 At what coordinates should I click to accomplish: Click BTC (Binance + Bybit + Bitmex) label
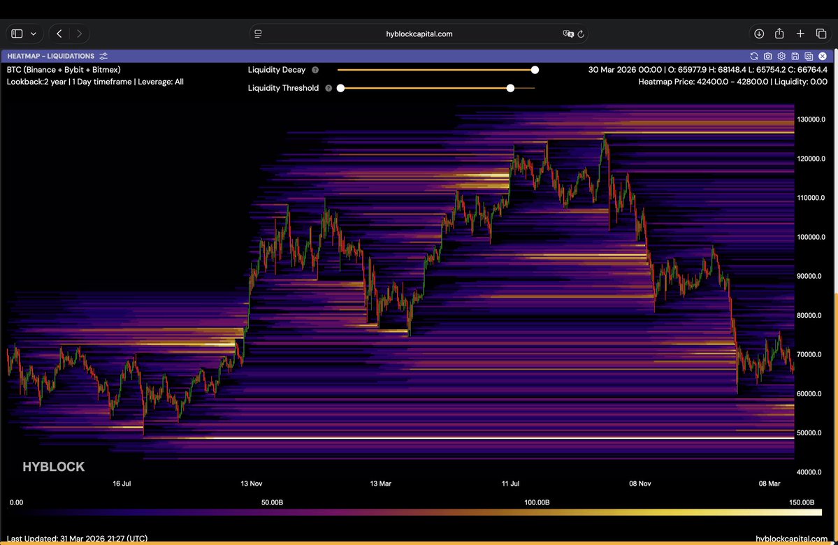[x=64, y=70]
